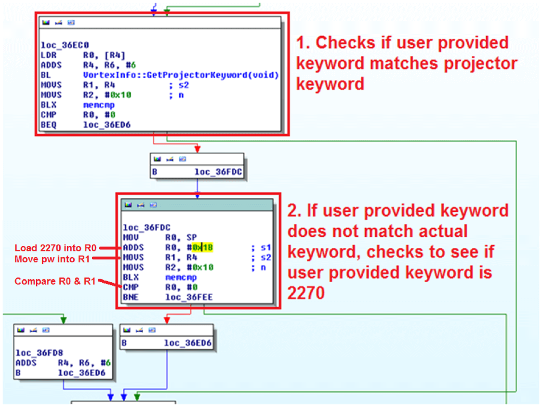Viewport: 542px width, 407px height.
Task: Click color icon of the 'B loc_36FDC' node
Action: pos(157,159)
